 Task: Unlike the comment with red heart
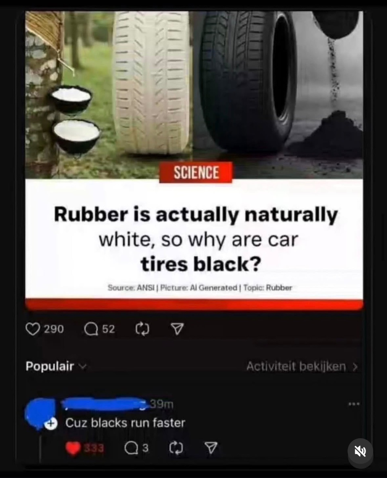tap(72, 449)
